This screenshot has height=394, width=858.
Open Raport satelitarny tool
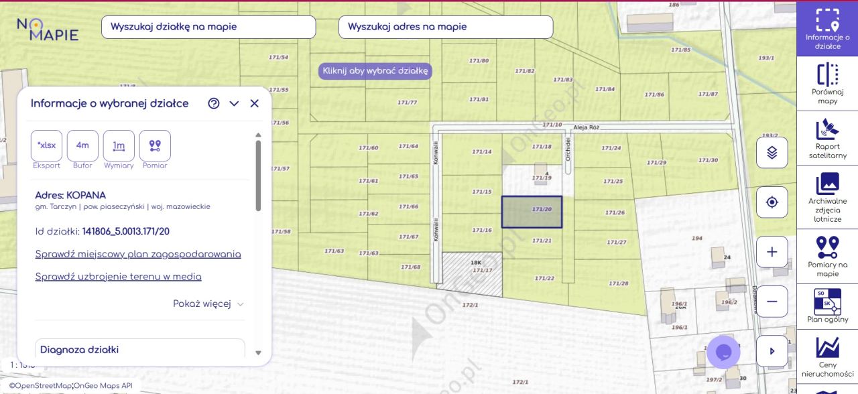point(827,139)
